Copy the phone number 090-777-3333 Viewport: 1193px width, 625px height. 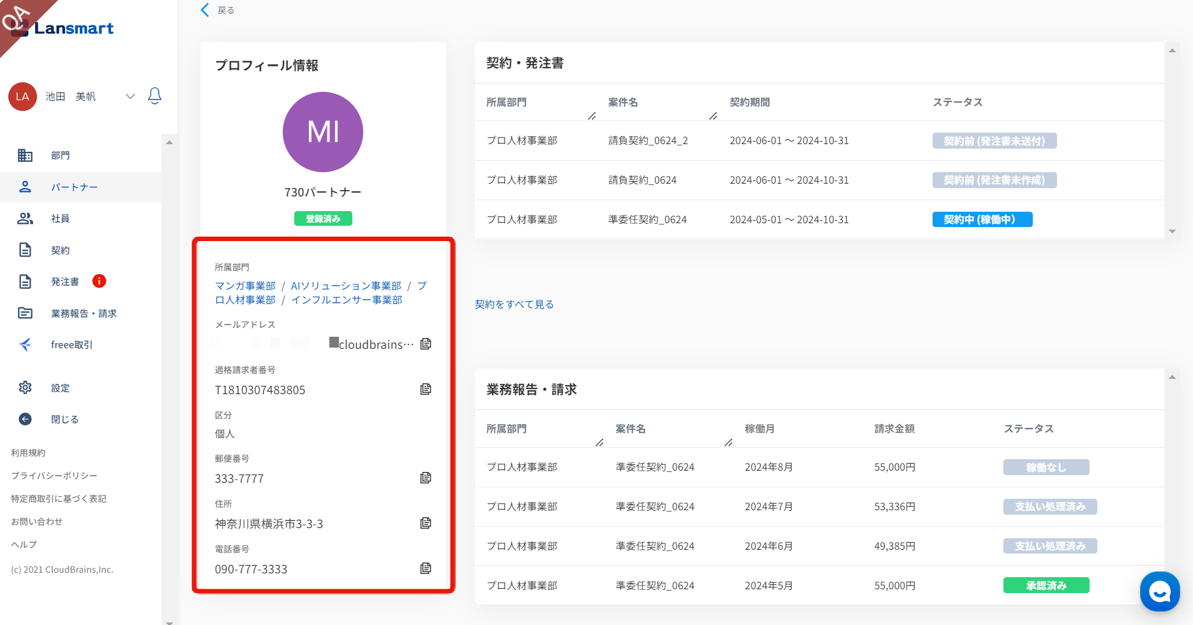(426, 568)
